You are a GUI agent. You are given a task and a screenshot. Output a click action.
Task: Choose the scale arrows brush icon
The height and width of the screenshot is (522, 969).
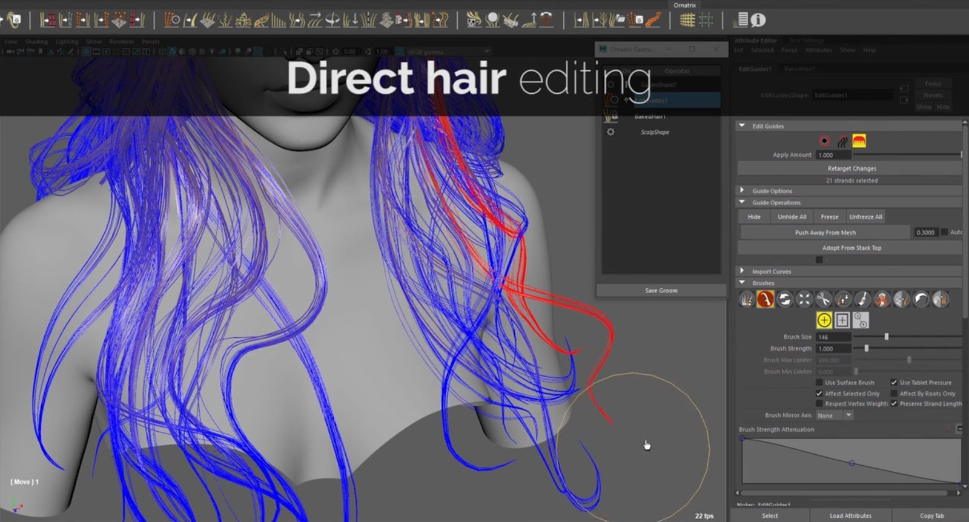pyautogui.click(x=804, y=299)
